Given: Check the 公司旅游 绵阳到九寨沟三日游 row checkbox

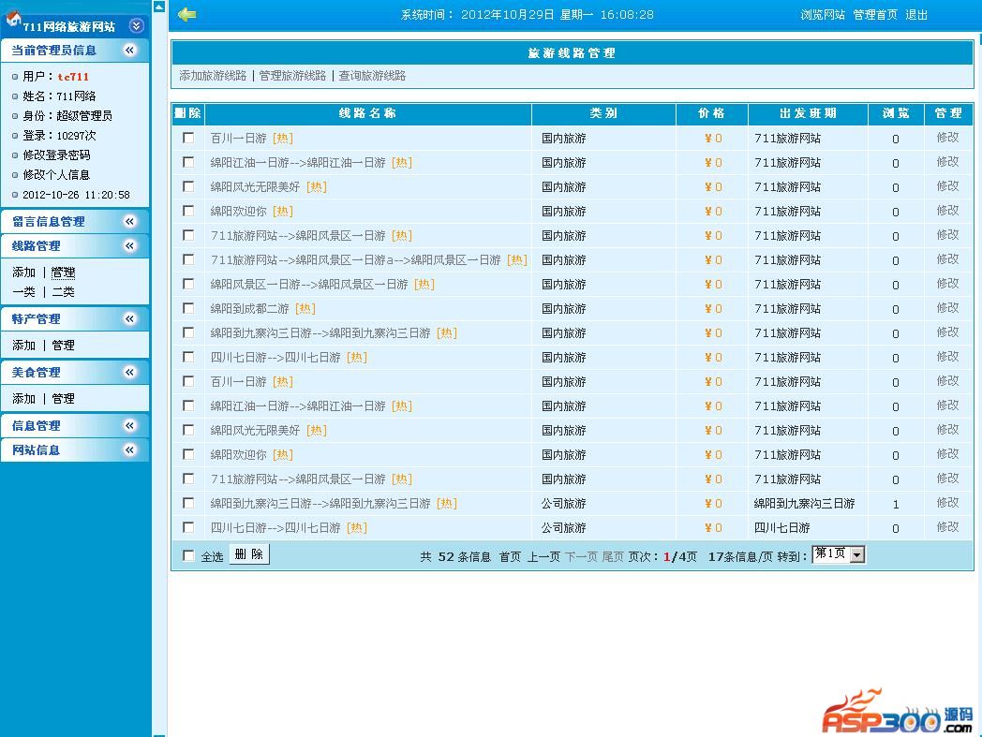Looking at the screenshot, I should tap(188, 503).
